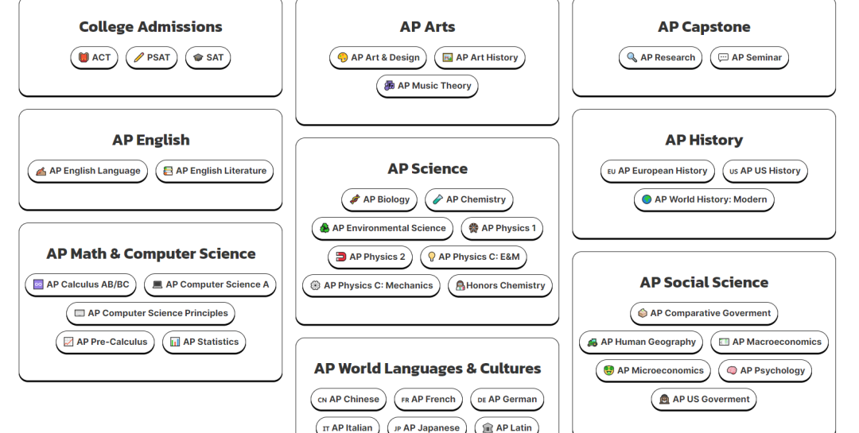Click the AP Seminar speech bubble icon

(x=723, y=57)
